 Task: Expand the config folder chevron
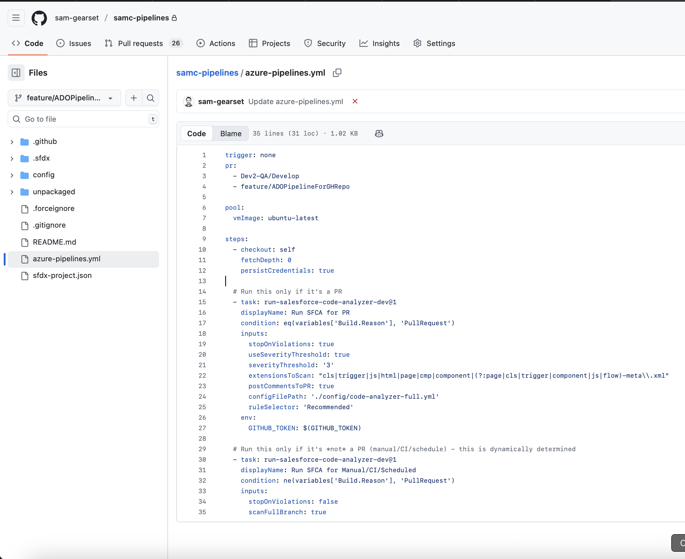coord(12,175)
